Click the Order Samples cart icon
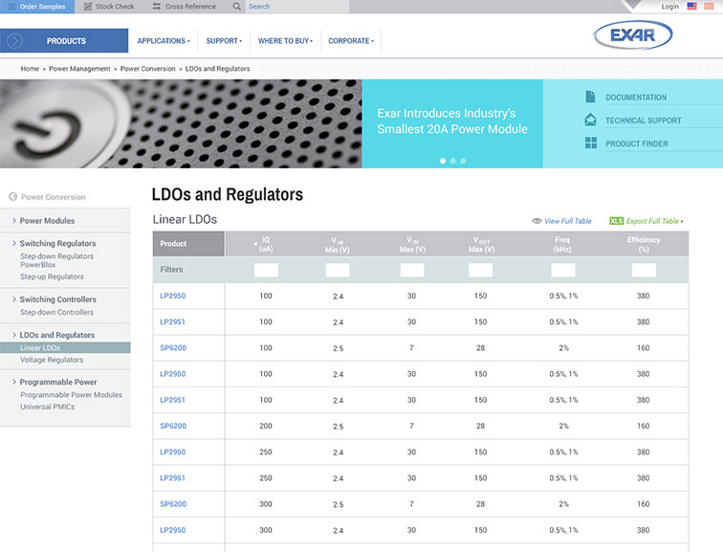Screen dimensions: 723x552 coord(11,7)
